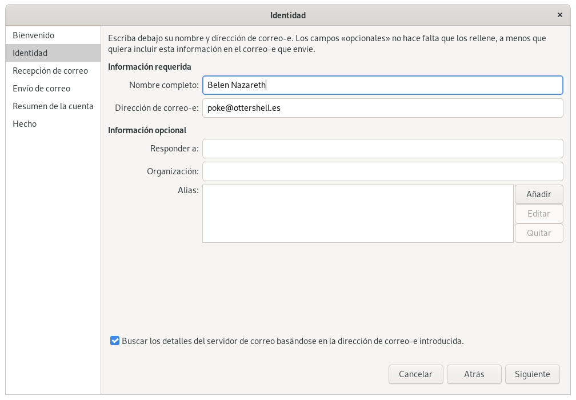Click the Editar alias button
Viewport: 576px width, 400px height.
click(538, 214)
